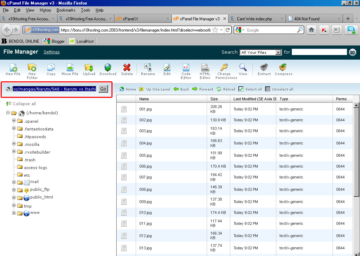Image resolution: width=360 pixels, height=256 pixels.
Task: Click the Skype toolbar icon
Action: click(x=351, y=30)
